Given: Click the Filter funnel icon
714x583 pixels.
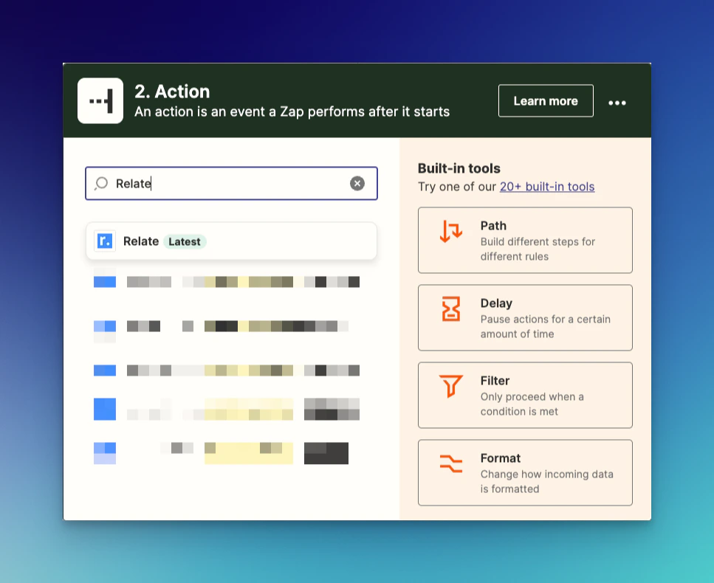Looking at the screenshot, I should coord(451,386).
